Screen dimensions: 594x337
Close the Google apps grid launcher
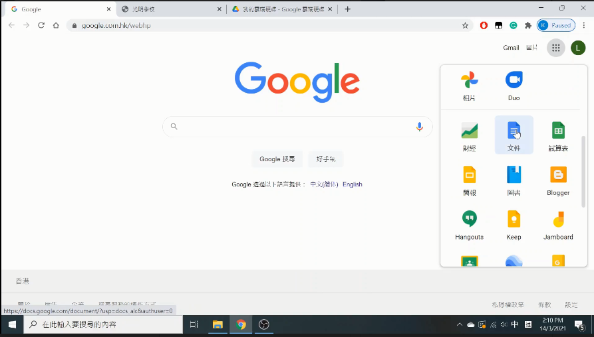555,48
